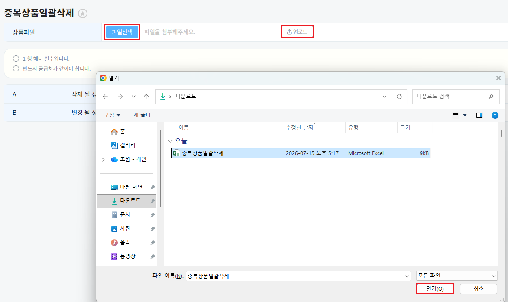Click the pin icon beside 음악
This screenshot has height=302, width=508.
pyautogui.click(x=152, y=243)
